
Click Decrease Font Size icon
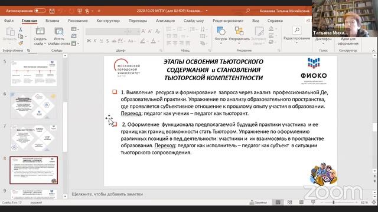[150, 31]
